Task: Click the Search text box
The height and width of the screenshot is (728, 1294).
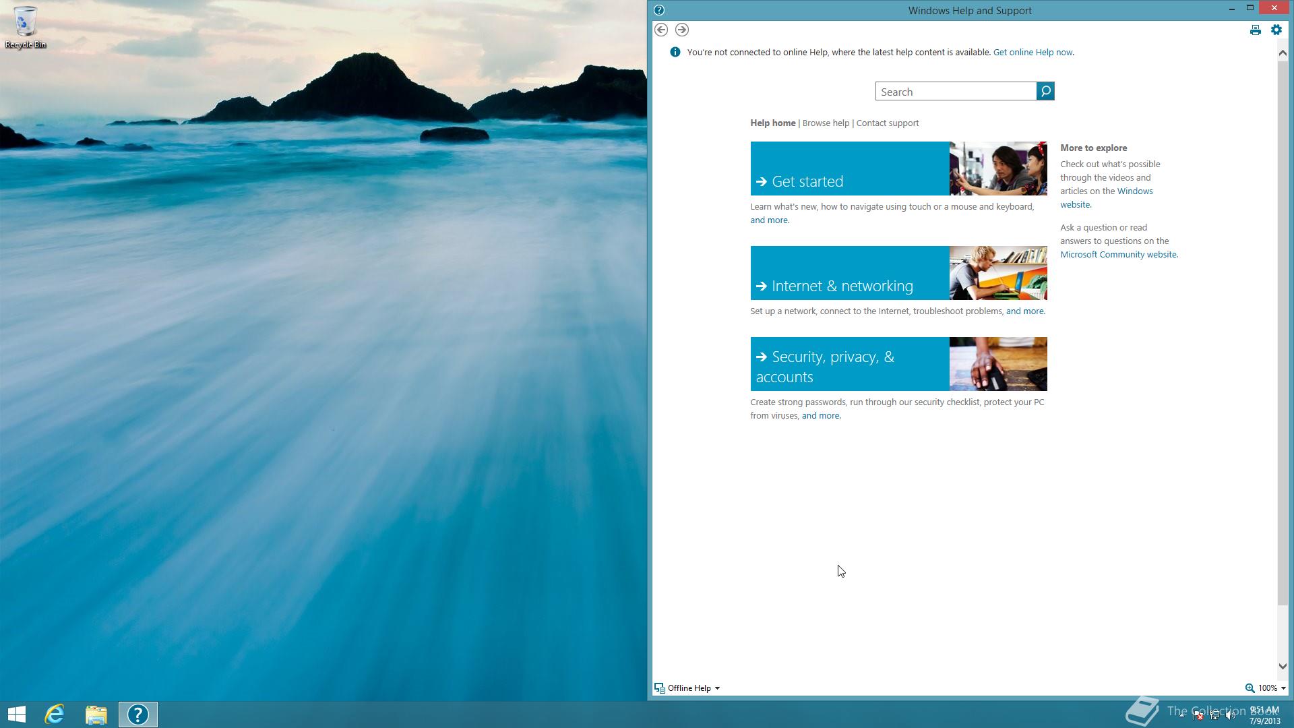Action: [956, 91]
